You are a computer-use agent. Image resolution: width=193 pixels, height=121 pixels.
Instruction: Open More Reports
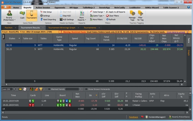[82, 16]
